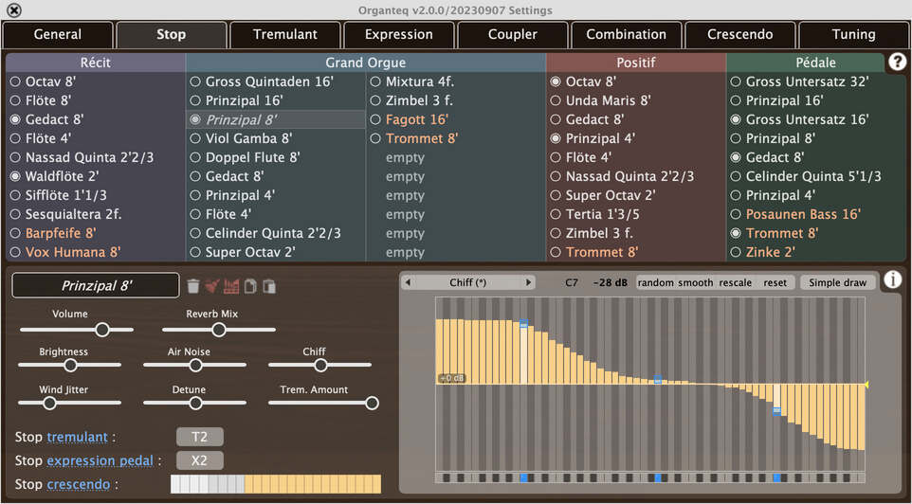Click the trash icon beside the stop name
Image resolution: width=912 pixels, height=504 pixels.
193,286
